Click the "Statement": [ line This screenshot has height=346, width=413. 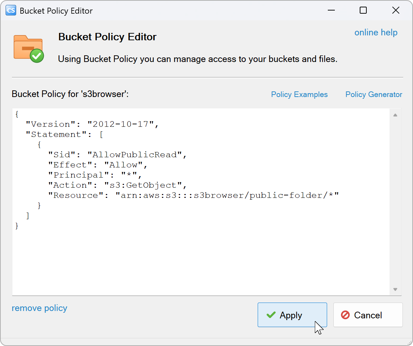64,134
